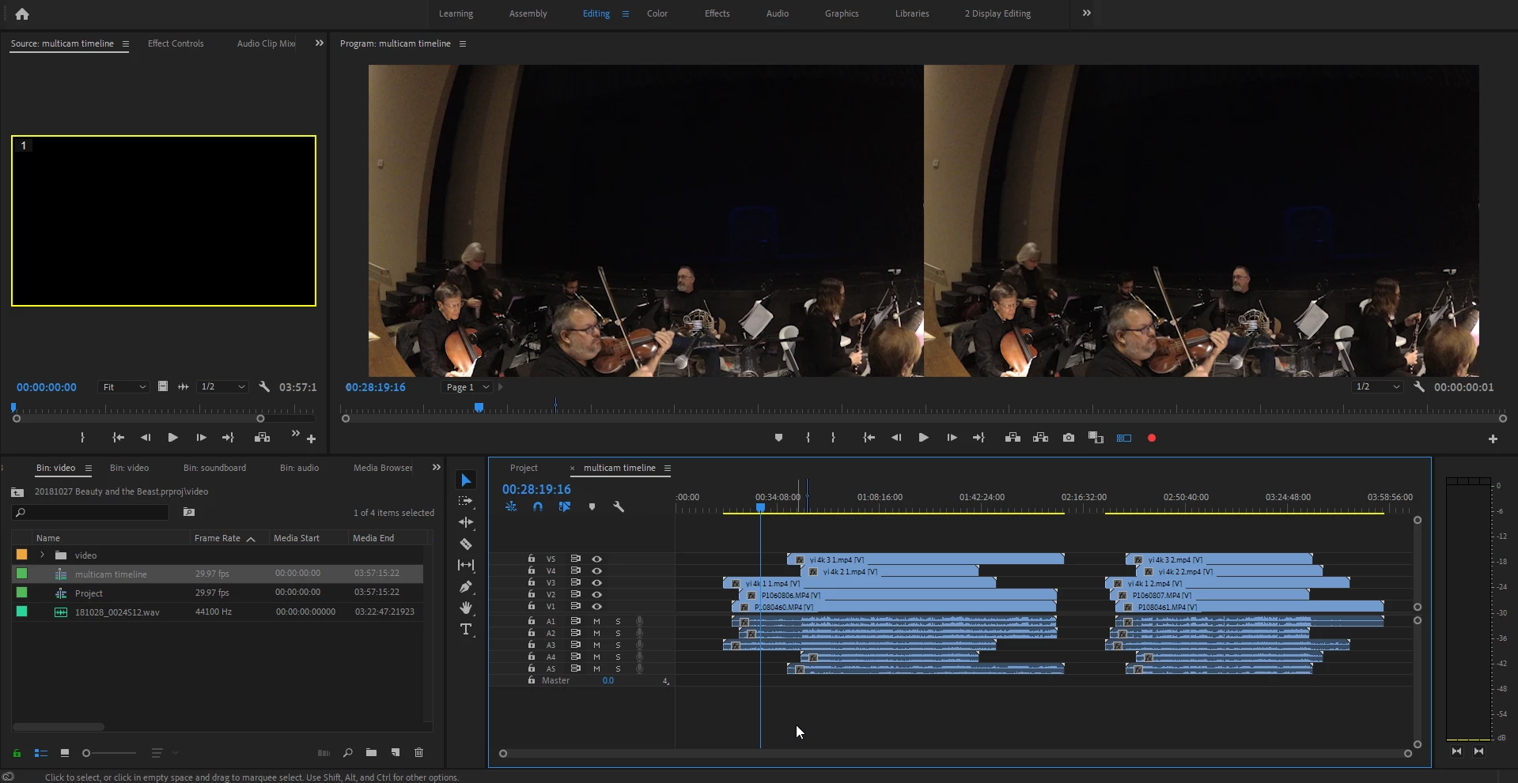Select the Razor tool
This screenshot has width=1518, height=783.
point(466,544)
